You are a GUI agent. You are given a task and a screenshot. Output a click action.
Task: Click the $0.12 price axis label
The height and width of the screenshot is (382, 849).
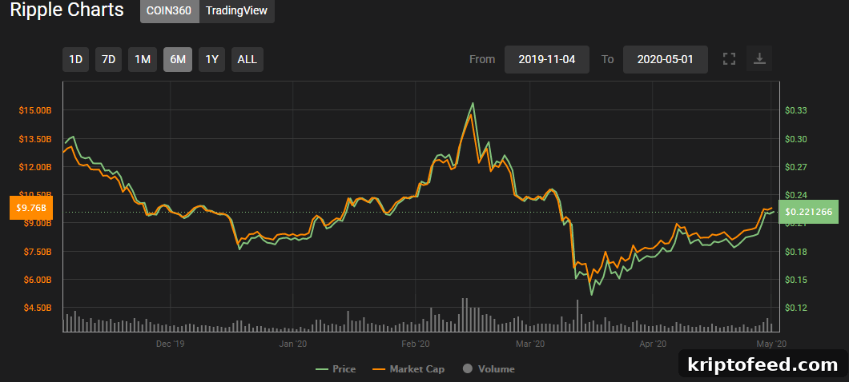(795, 308)
